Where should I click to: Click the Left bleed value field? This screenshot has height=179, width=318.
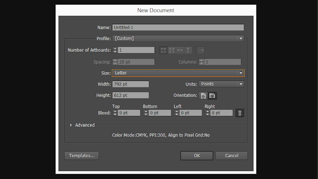pos(191,113)
